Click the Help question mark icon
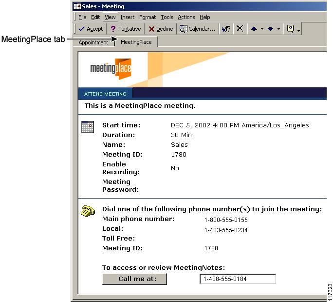 tap(290, 28)
